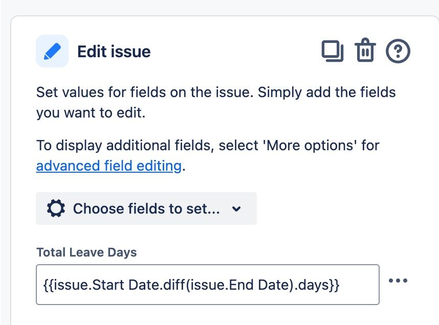Click the Edit issue heading text
This screenshot has height=325, width=439.
click(x=114, y=52)
